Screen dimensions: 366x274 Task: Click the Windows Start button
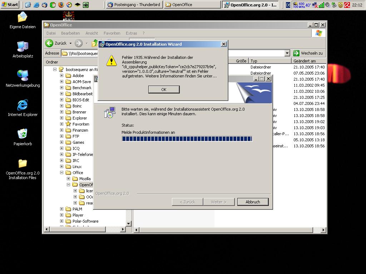[10, 5]
